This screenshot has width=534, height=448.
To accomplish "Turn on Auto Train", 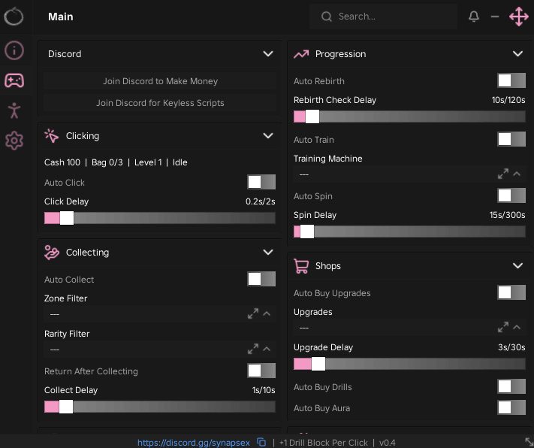I will 511,139.
